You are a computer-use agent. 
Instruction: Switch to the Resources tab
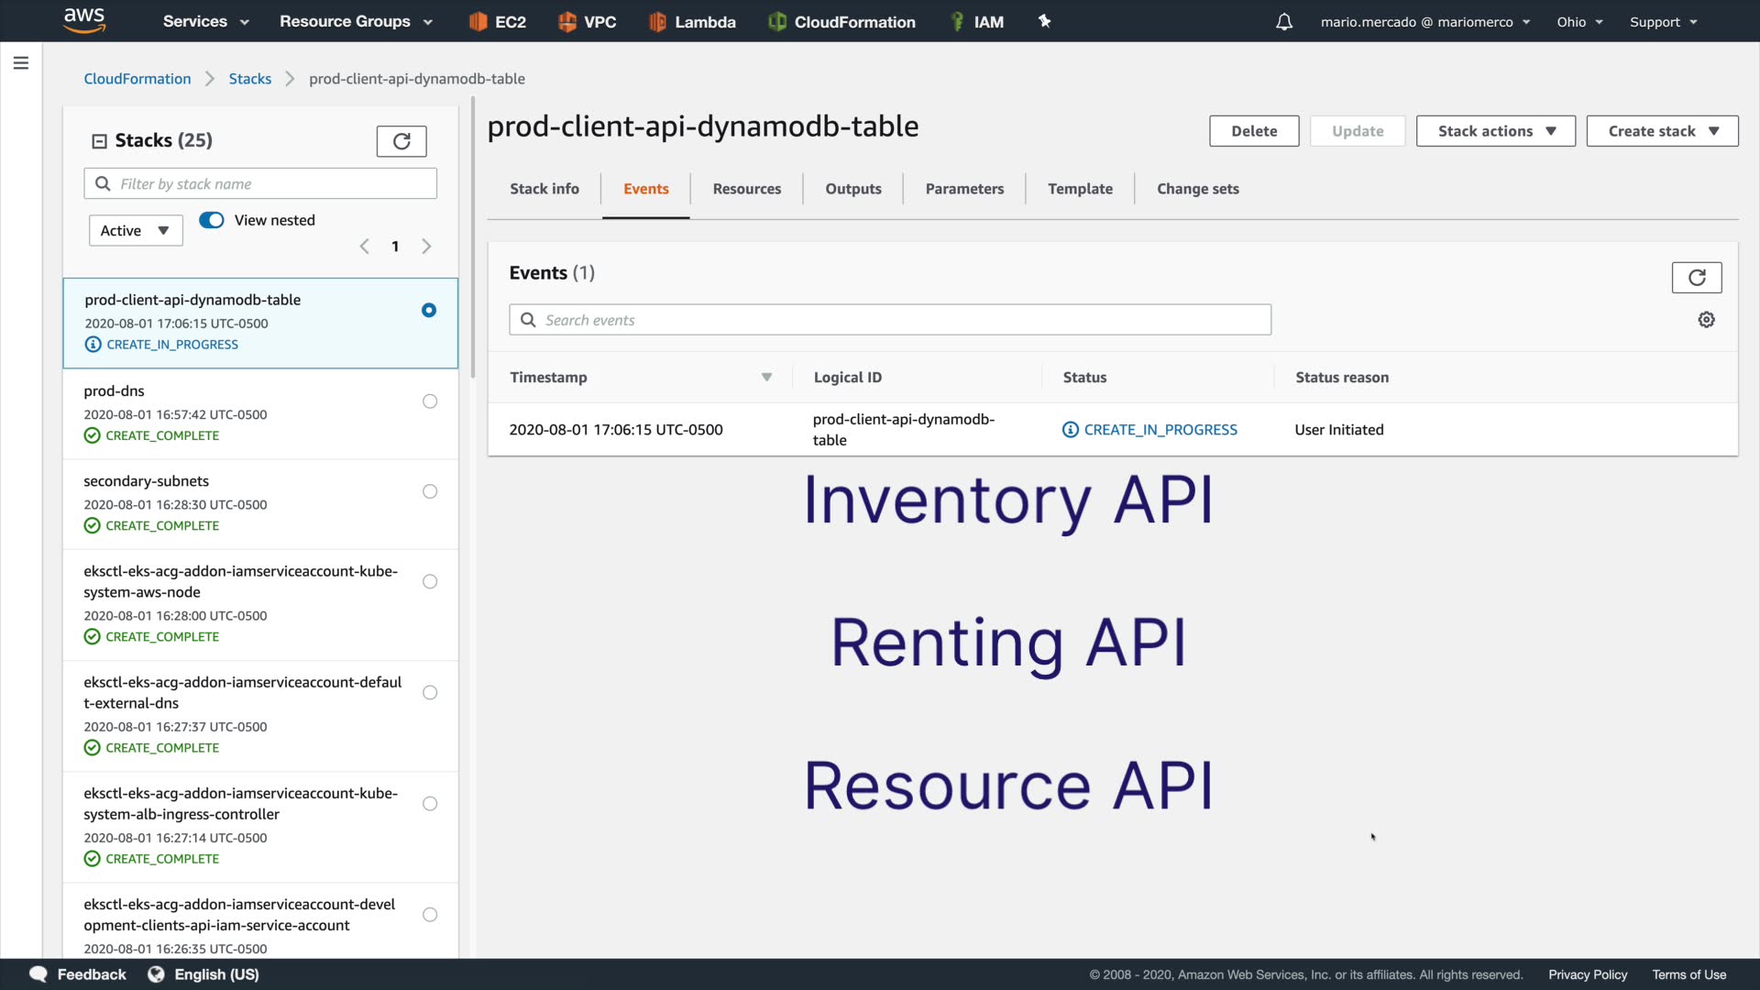746,189
